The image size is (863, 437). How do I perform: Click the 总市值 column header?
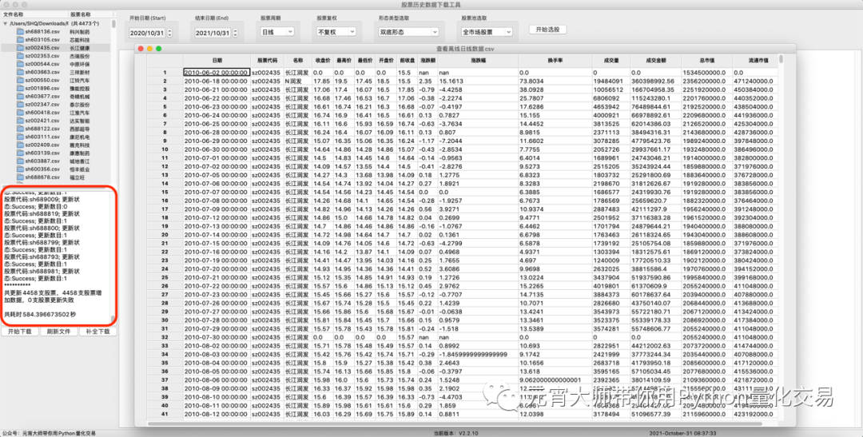tap(707, 60)
